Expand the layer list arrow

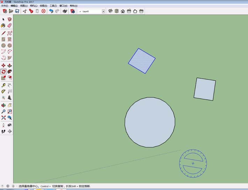tap(103, 11)
